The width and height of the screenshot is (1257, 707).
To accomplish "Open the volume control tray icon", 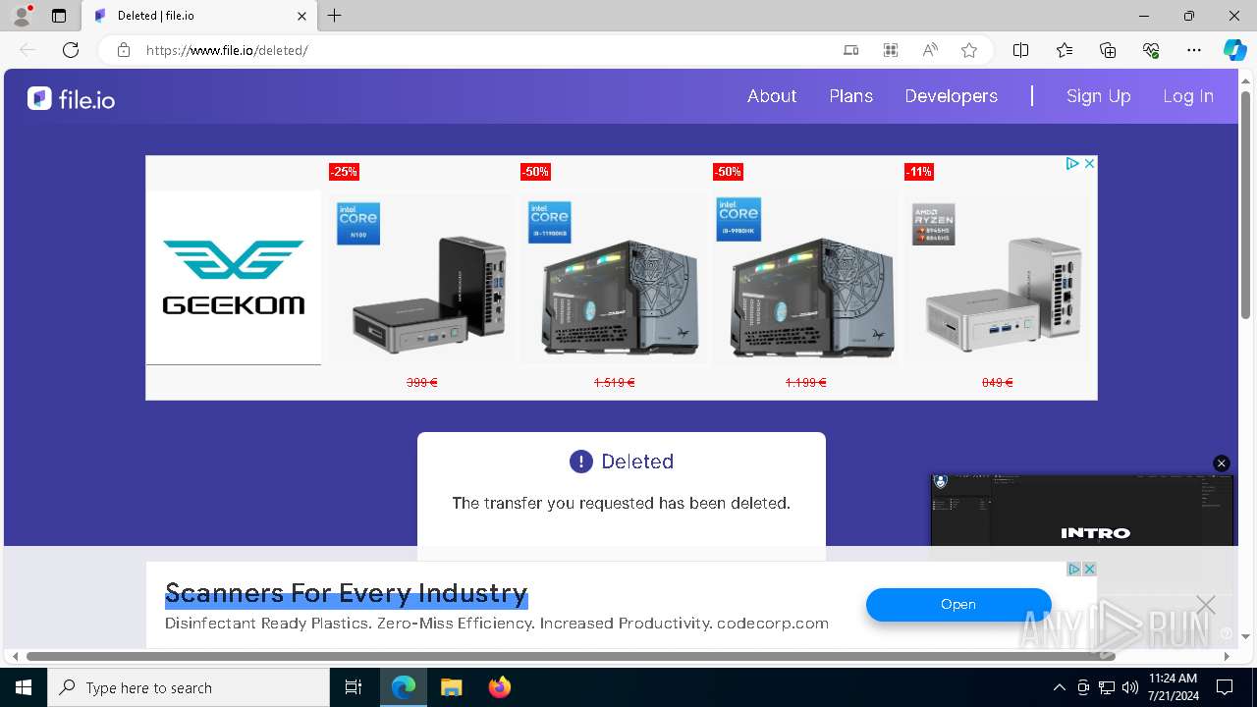I will [x=1130, y=687].
